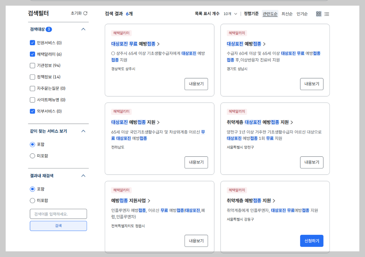
Task: Open 대상포진 무료 예방접종 result link
Action: (135, 44)
